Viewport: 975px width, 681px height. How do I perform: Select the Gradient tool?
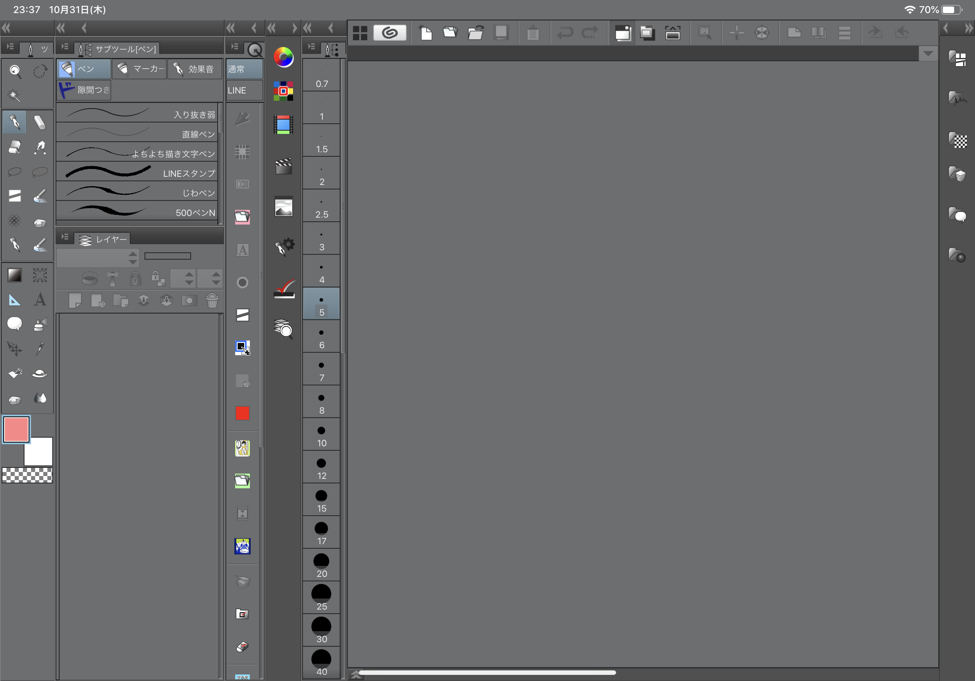(15, 275)
